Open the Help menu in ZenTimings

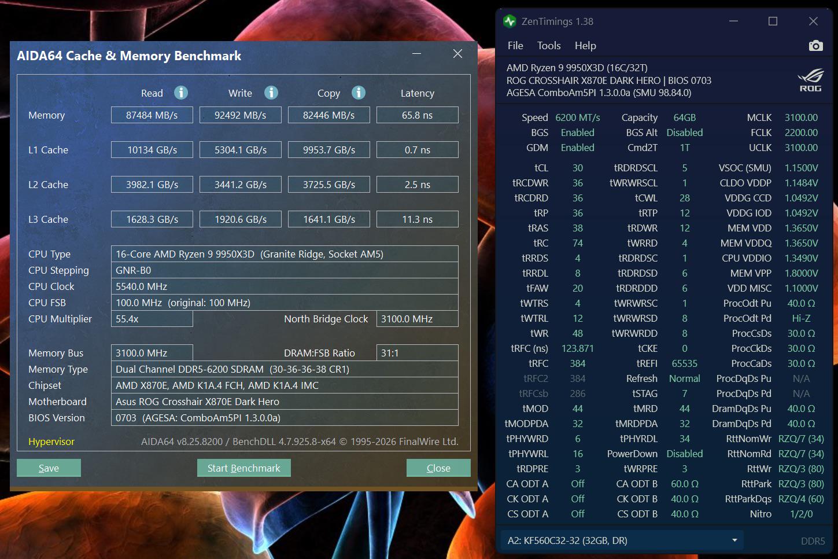585,46
